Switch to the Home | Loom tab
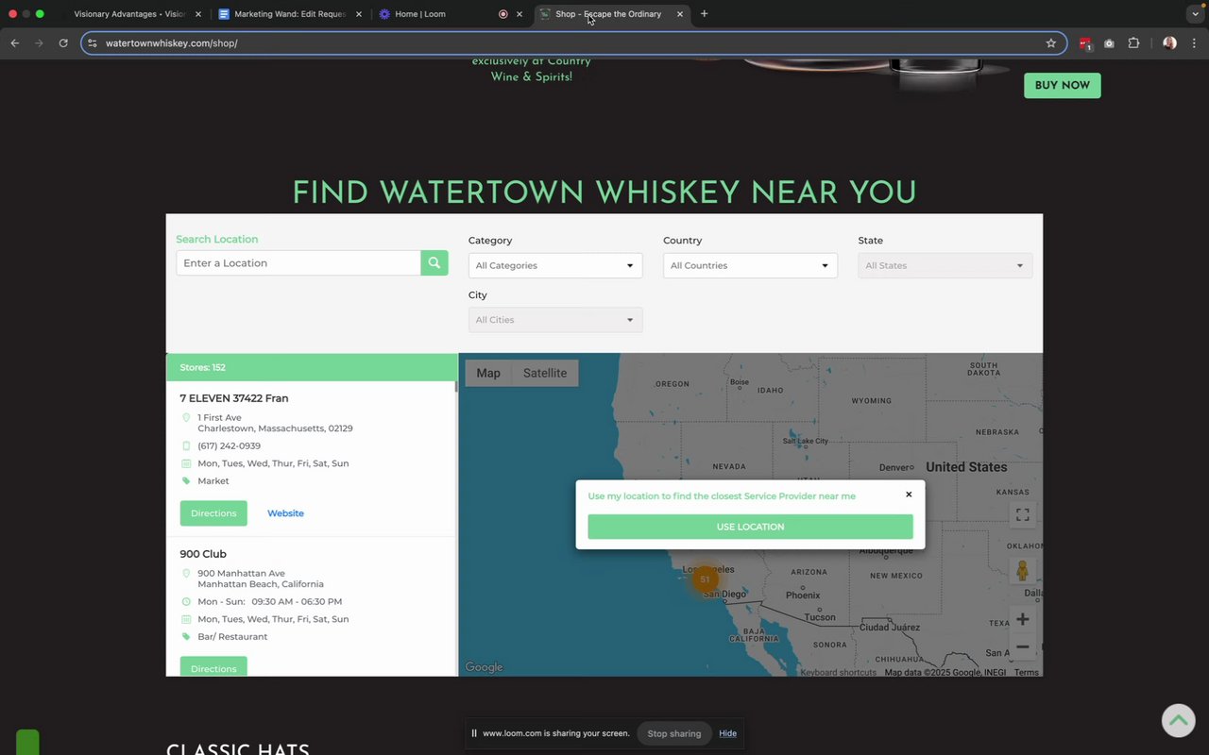Screen dimensions: 1209x755 click(420, 14)
